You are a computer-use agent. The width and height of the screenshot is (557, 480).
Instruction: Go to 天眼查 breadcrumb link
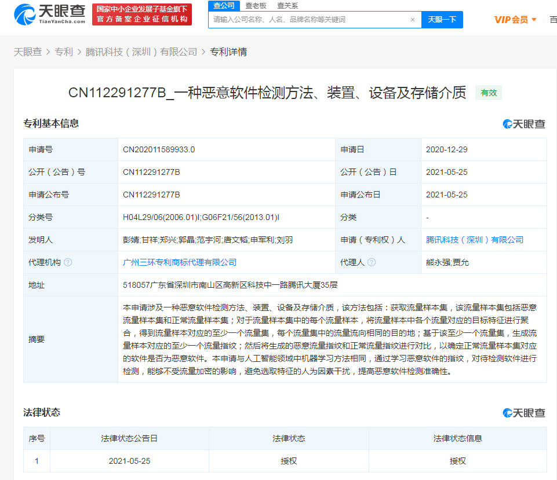pyautogui.click(x=28, y=52)
